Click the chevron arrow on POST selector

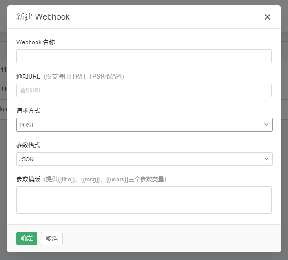(267, 125)
